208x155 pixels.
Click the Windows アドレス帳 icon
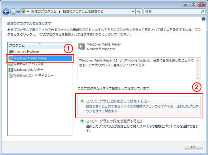[10, 64]
